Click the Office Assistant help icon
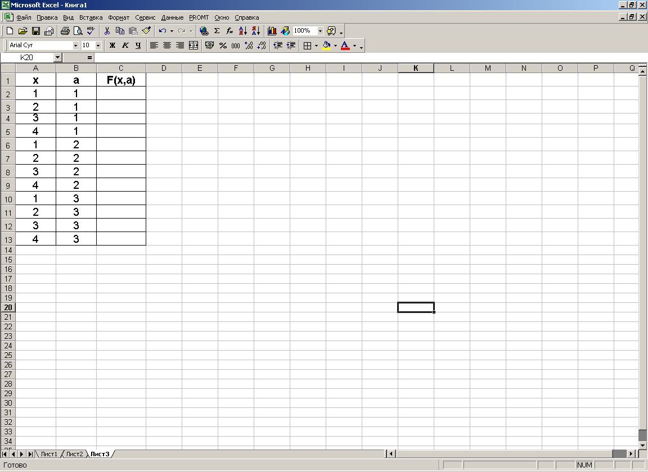Viewport: 648px width, 472px height. click(x=331, y=31)
